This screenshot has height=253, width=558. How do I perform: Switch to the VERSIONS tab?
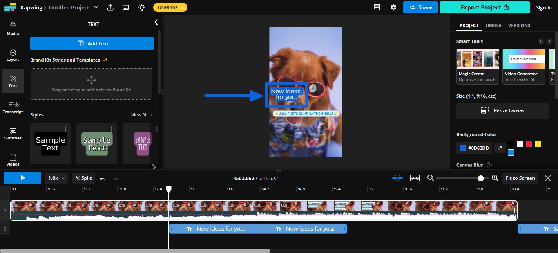(x=519, y=25)
